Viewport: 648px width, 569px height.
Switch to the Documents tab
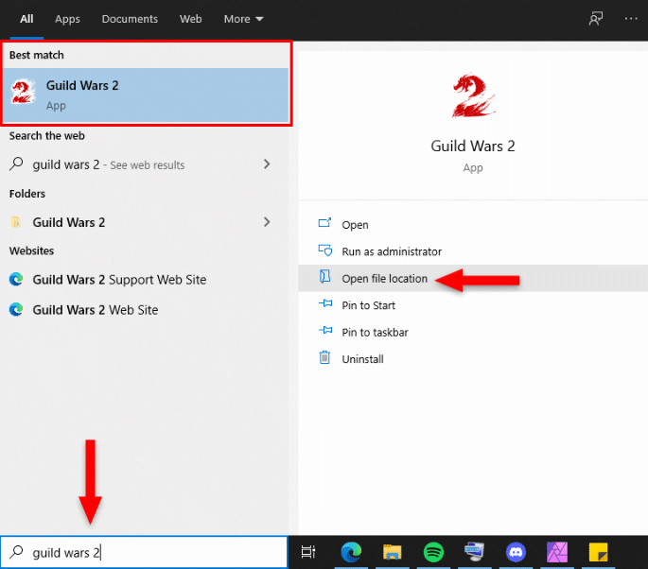click(131, 19)
